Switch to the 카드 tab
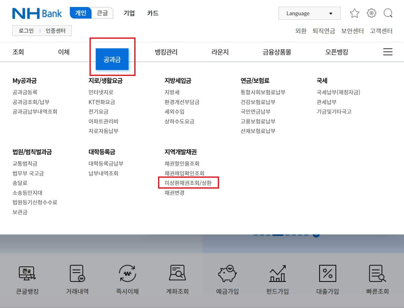Viewport: 404px width, 308px height. [x=153, y=13]
